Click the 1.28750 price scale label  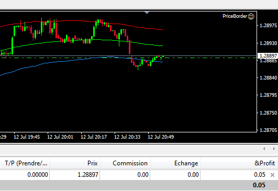[268, 113]
